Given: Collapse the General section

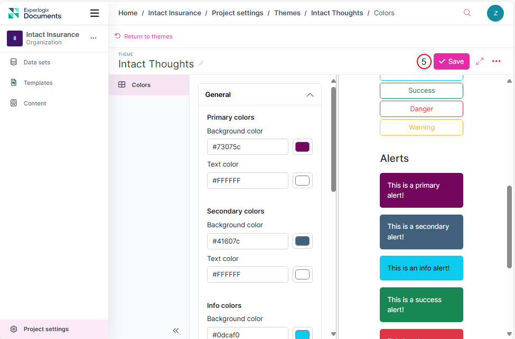Looking at the screenshot, I should coord(310,95).
